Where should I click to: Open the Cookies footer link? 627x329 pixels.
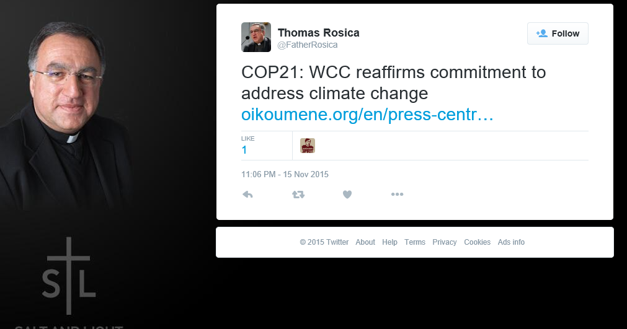[477, 242]
